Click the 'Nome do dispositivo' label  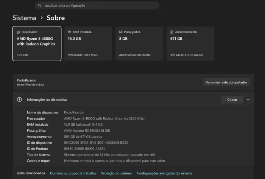click(42, 112)
